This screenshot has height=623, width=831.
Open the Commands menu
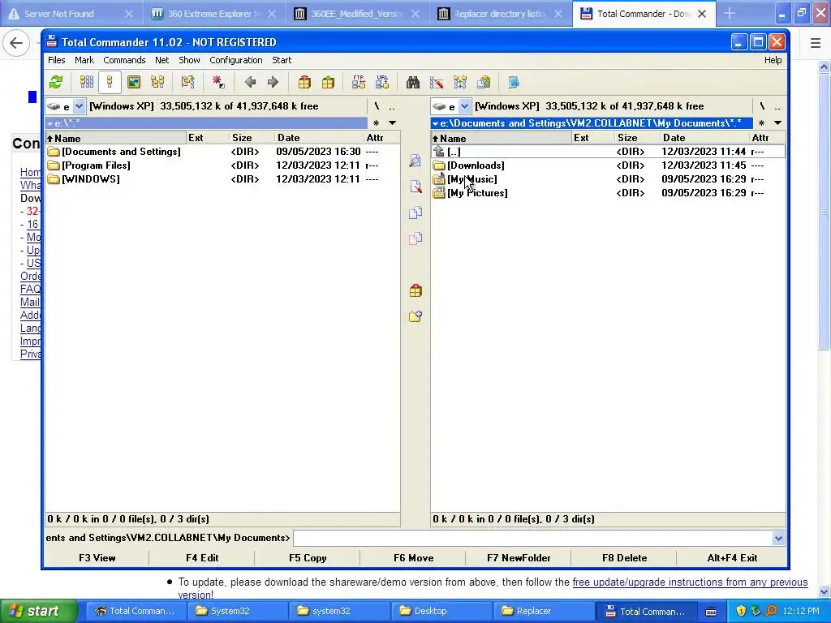click(124, 60)
